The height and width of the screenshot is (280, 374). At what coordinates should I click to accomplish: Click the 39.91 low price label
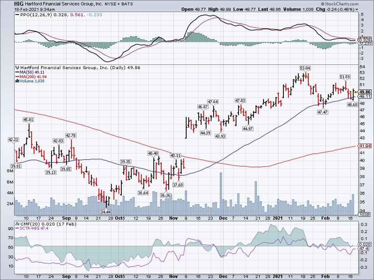[16, 166]
